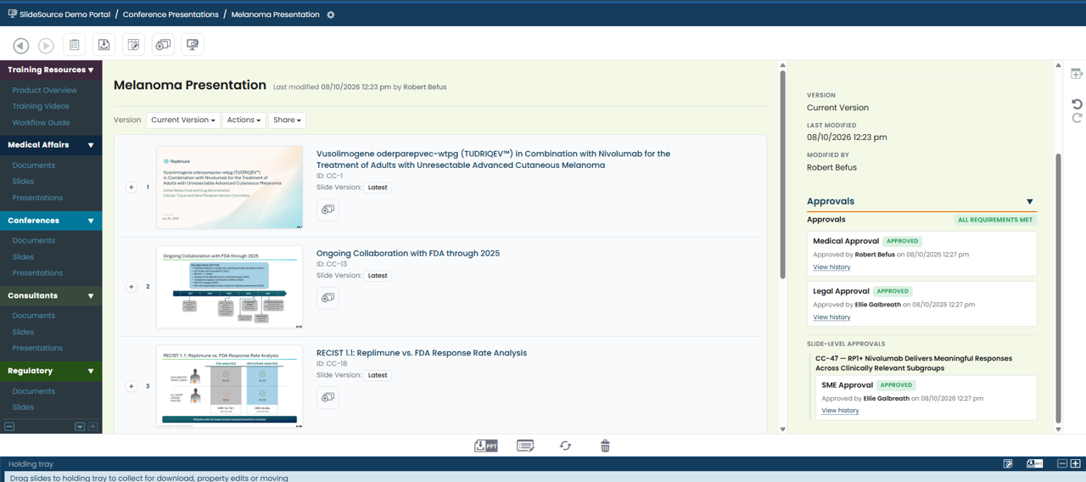
Task: View history for Legal Approval
Action: coord(831,317)
